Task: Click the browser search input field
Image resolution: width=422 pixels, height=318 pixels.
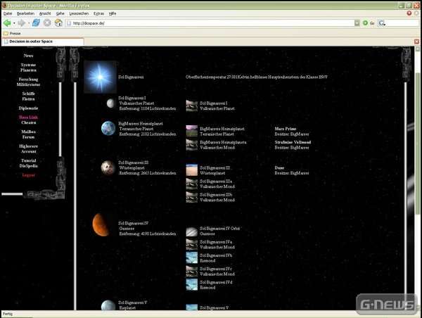Action: (402, 23)
